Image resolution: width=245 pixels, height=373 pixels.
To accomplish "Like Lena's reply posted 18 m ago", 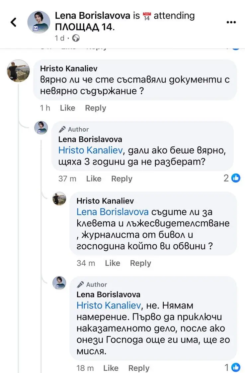I will (111, 368).
